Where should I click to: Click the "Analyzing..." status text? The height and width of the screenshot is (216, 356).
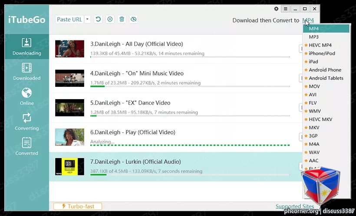pyautogui.click(x=102, y=142)
